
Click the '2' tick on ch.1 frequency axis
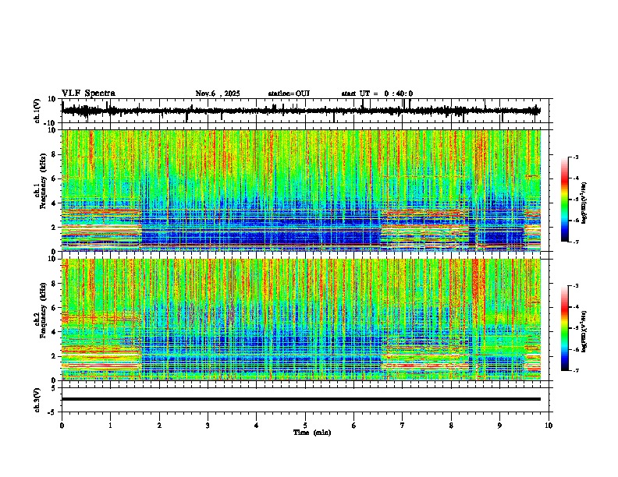tap(55, 228)
